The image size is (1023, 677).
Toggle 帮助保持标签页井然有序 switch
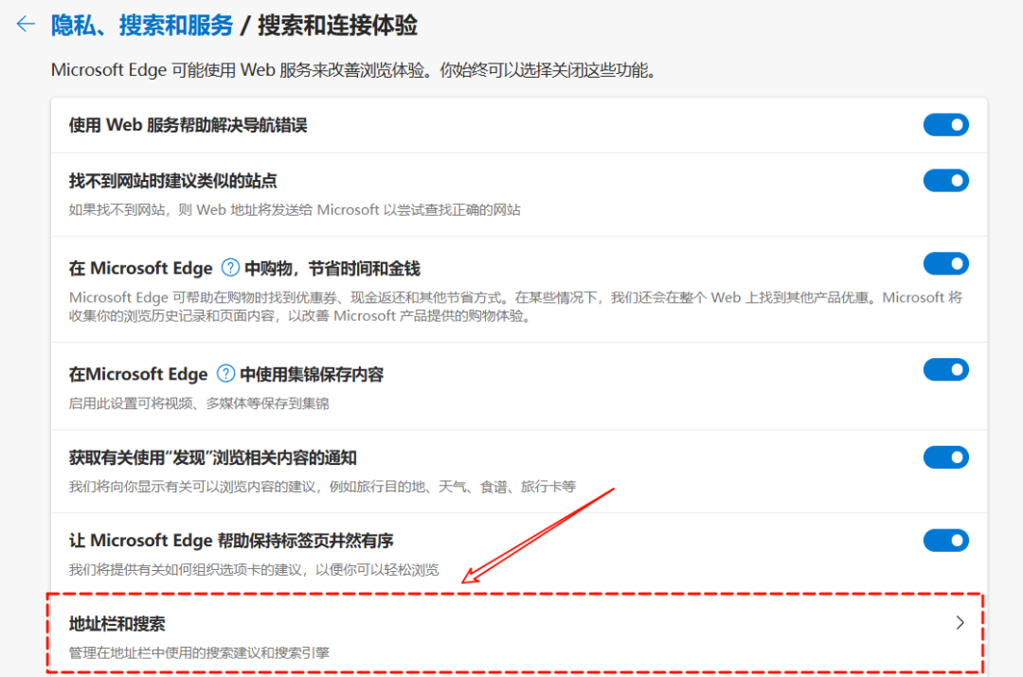(x=945, y=541)
